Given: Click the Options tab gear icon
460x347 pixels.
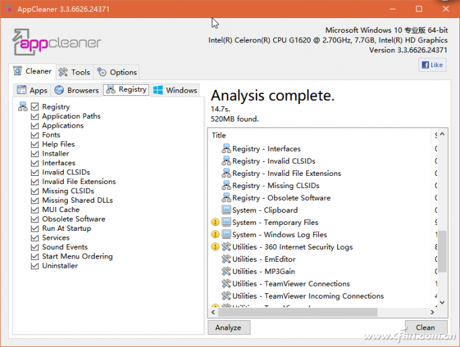Looking at the screenshot, I should click(102, 72).
